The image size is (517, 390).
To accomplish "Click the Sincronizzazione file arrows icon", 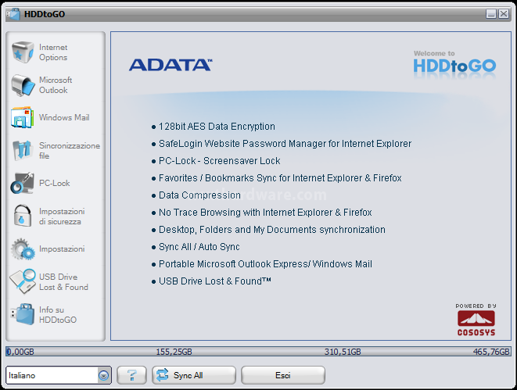I will click(x=22, y=150).
